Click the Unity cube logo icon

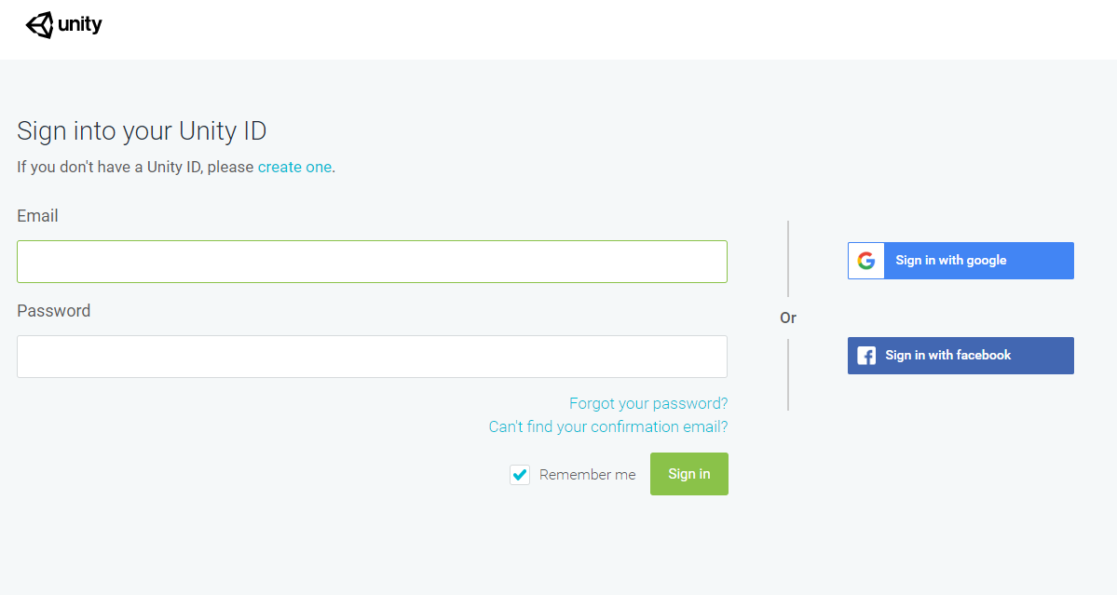click(40, 25)
